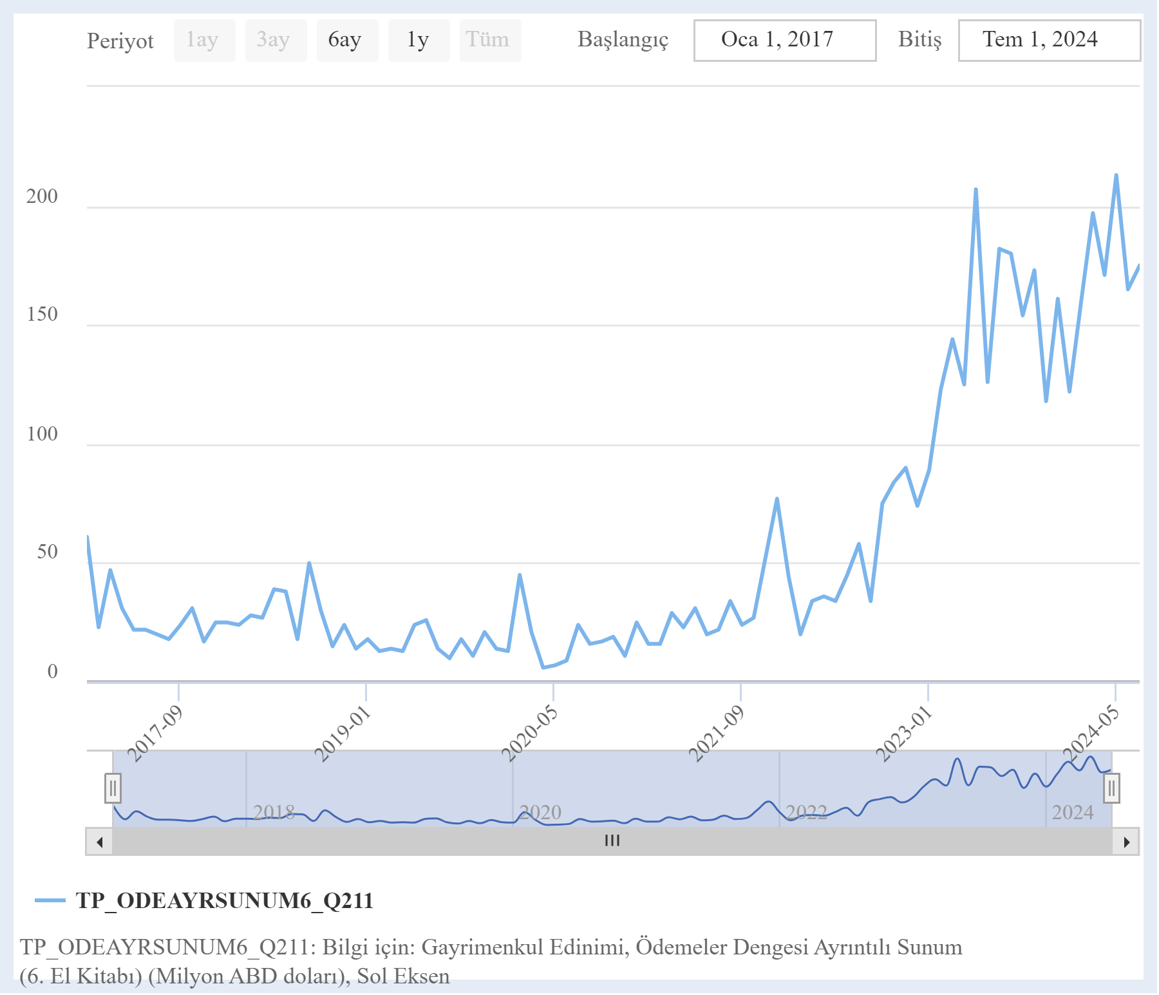
Task: Click the Başlangıç date field
Action: coord(784,41)
